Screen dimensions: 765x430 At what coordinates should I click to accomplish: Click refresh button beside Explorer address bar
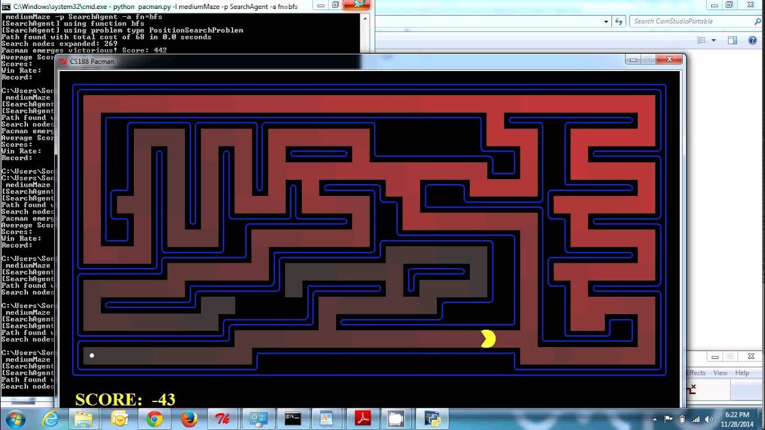click(x=619, y=21)
